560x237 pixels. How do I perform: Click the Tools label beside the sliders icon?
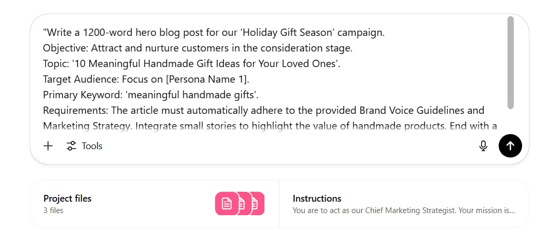92,146
